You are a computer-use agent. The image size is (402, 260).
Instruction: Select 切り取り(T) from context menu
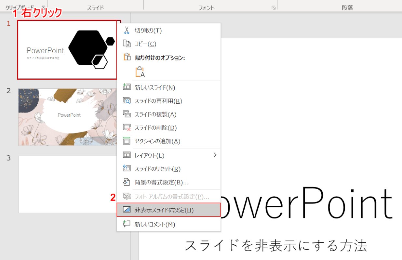tap(168, 30)
